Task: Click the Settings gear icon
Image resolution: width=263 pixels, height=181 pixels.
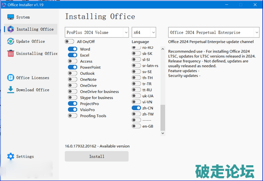Action: [11, 157]
